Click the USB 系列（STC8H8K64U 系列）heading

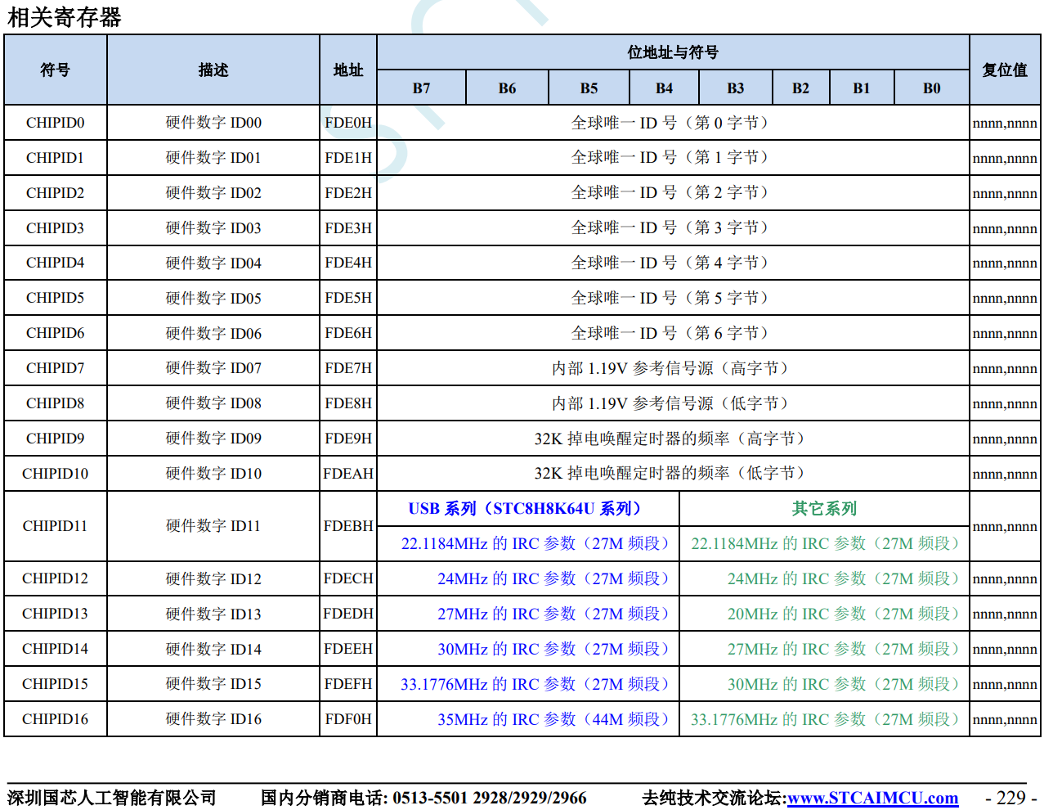pyautogui.click(x=528, y=509)
